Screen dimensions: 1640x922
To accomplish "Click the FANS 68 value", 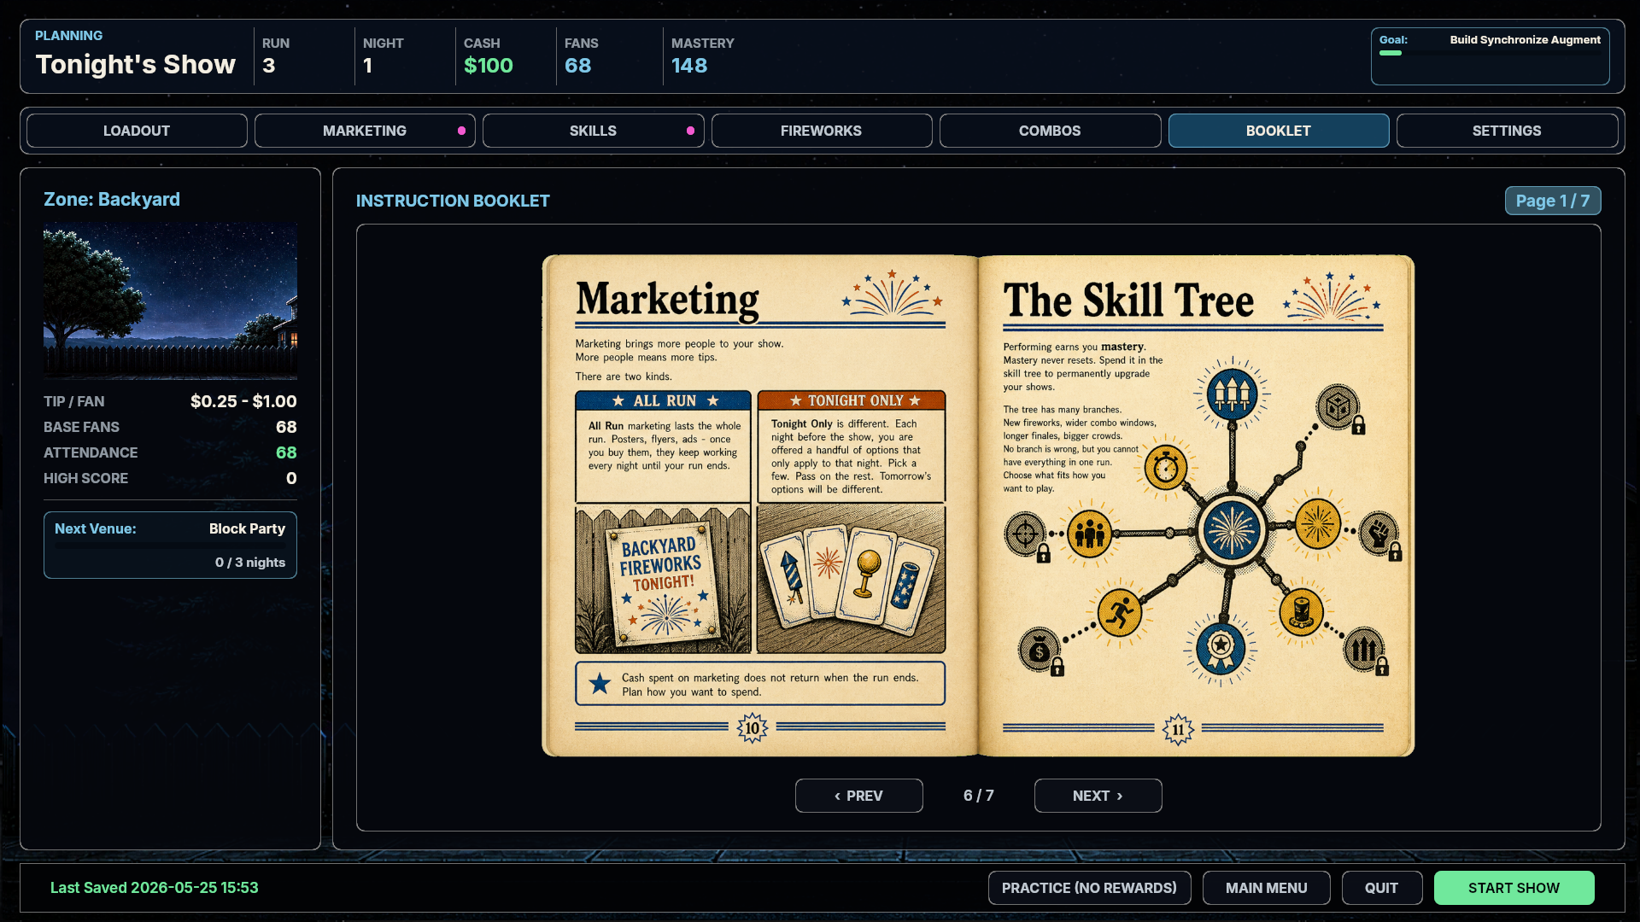I will click(578, 66).
